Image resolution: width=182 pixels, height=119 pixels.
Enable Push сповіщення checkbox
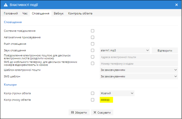click(x=93, y=44)
